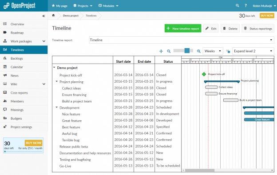277x175 pixels.
Task: Collapse sidebar with double-chevron icon
Action: (x=44, y=16)
